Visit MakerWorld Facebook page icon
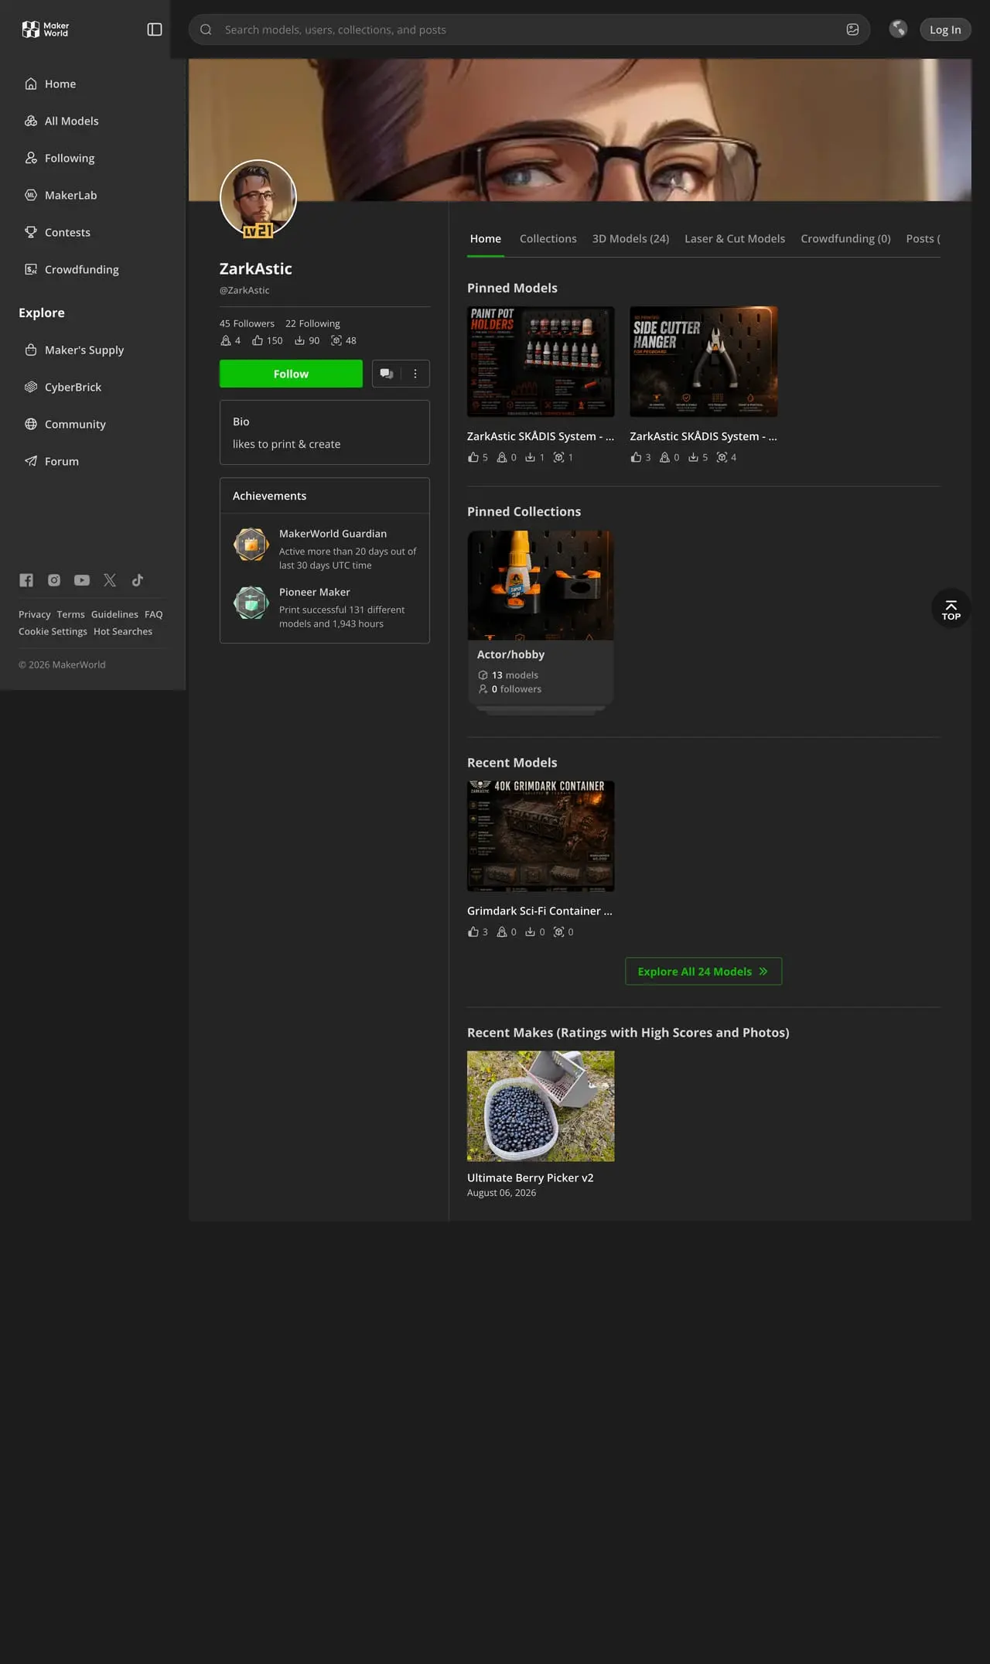Image resolution: width=990 pixels, height=1664 pixels. [x=26, y=580]
